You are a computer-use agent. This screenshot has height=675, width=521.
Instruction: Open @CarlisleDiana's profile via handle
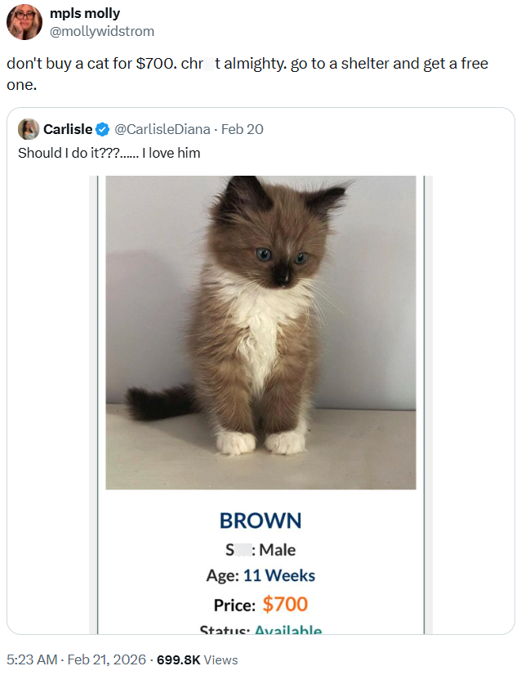(160, 129)
